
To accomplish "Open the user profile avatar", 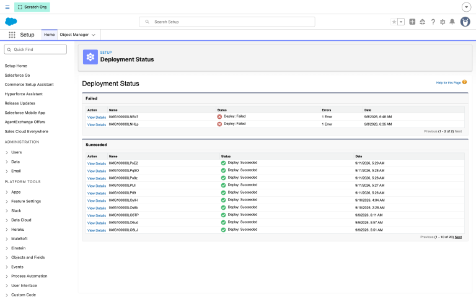I will [465, 22].
